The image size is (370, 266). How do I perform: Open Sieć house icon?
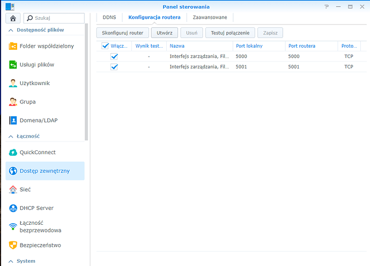tap(13, 189)
